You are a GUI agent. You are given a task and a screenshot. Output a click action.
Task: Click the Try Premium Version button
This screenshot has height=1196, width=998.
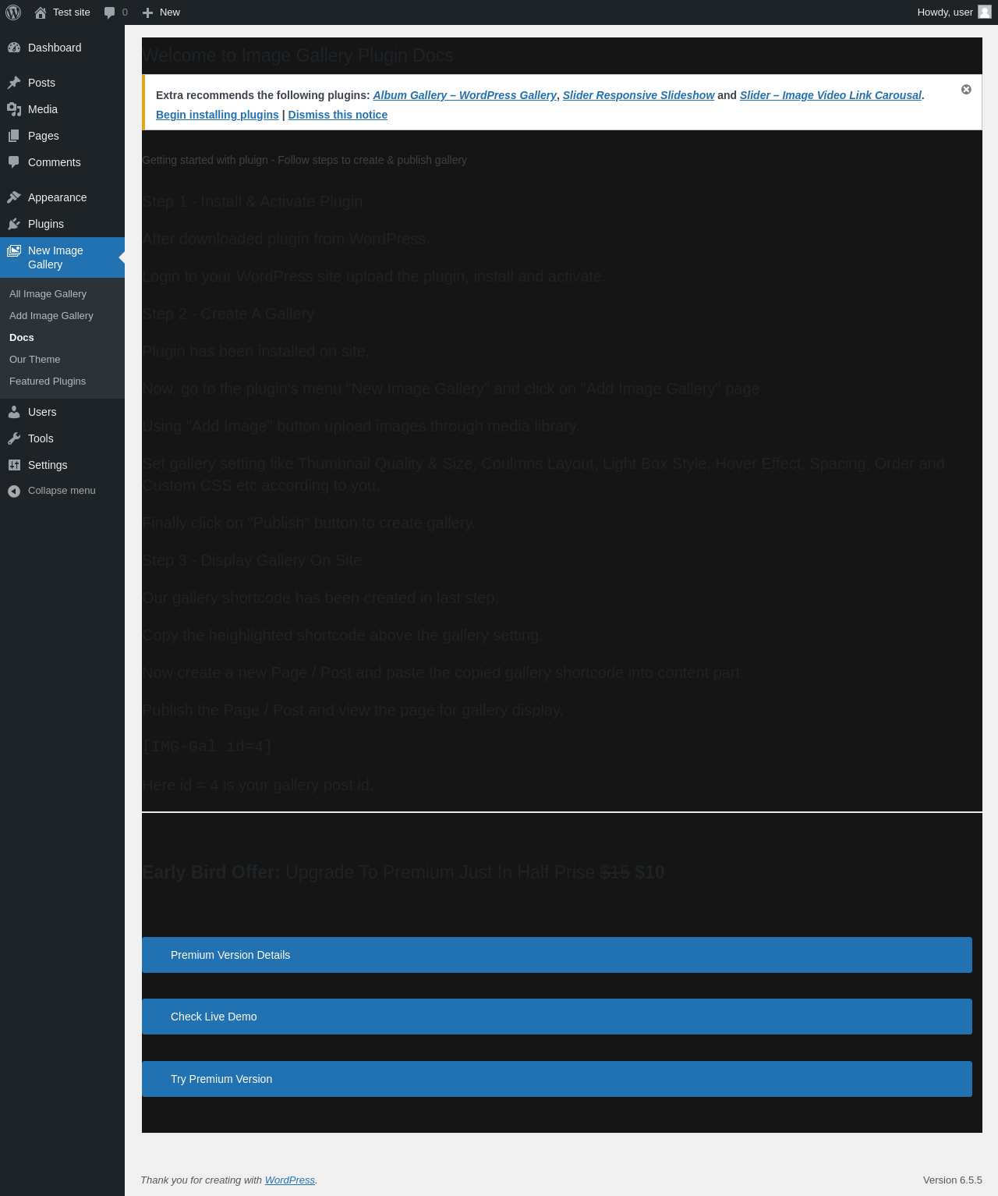tap(557, 1079)
